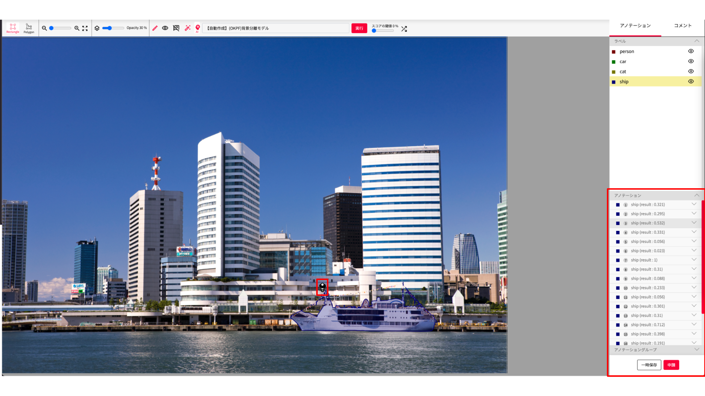Hide the ship label annotations
Viewport: 705px width, 396px height.
click(691, 81)
